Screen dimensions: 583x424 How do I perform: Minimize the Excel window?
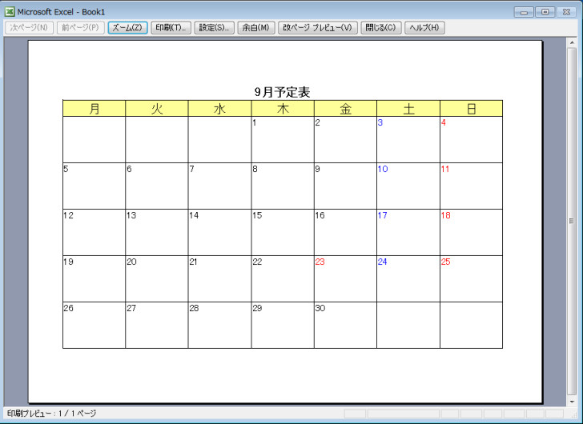point(525,12)
